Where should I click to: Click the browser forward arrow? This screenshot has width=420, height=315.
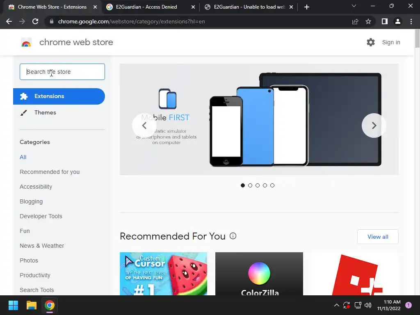click(x=22, y=21)
